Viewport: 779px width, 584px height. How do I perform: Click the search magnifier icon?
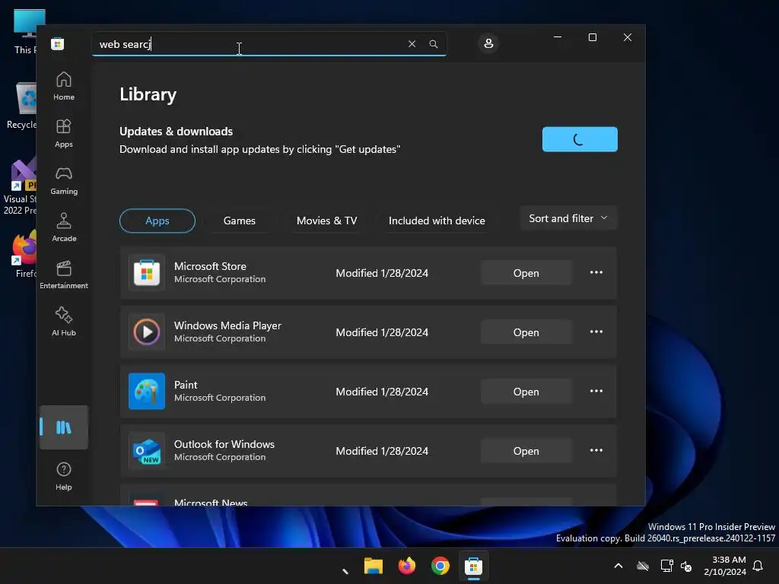433,43
